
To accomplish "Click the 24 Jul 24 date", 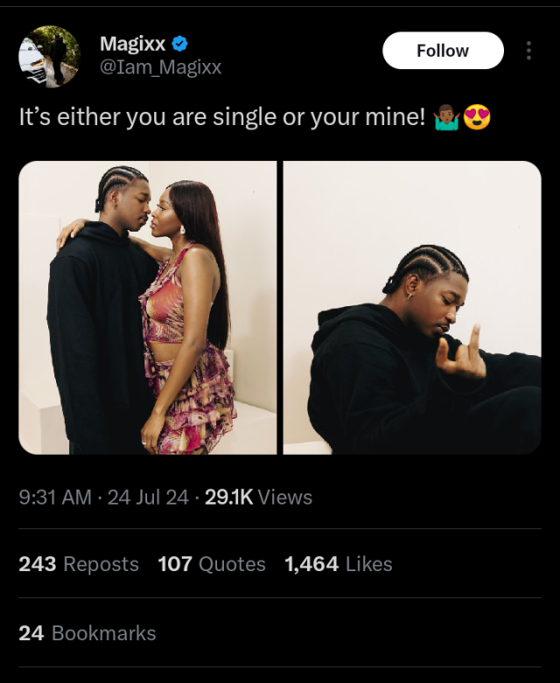I will point(147,497).
